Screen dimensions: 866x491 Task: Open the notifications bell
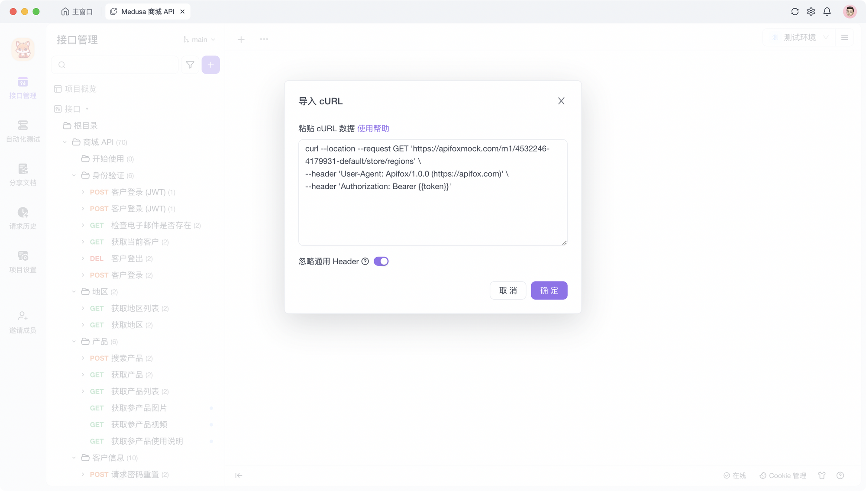click(x=827, y=12)
